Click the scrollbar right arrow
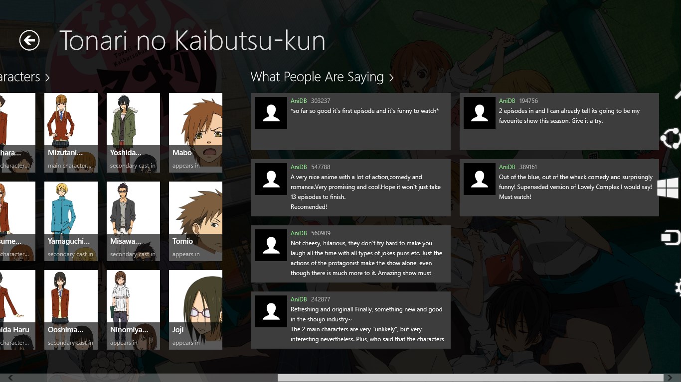 (x=670, y=378)
